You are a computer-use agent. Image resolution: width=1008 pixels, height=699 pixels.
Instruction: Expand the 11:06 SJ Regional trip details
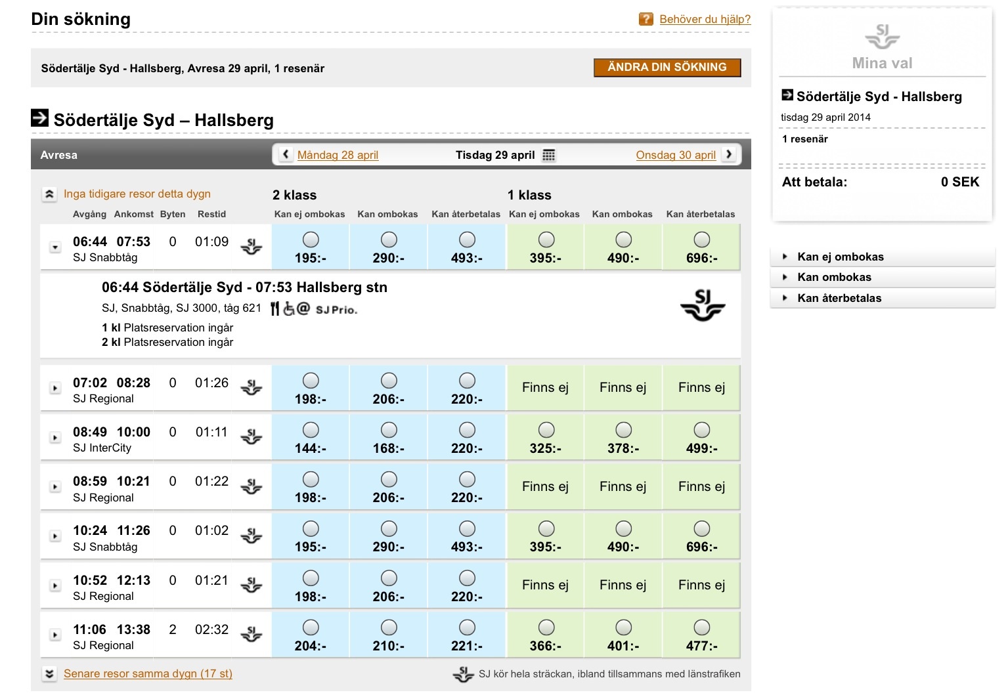click(x=55, y=635)
